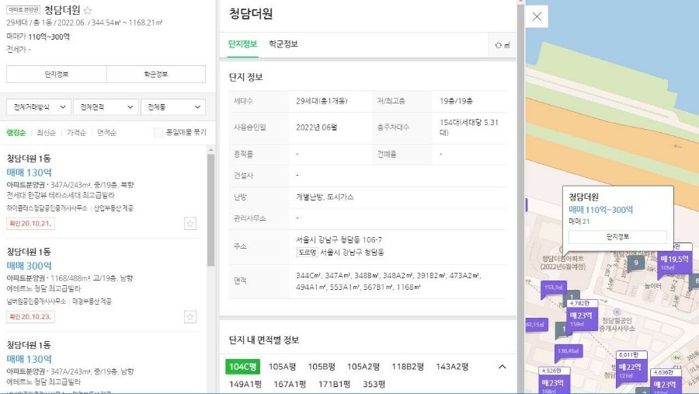Select the 149A1평 area type
699x394 pixels.
pyautogui.click(x=245, y=384)
